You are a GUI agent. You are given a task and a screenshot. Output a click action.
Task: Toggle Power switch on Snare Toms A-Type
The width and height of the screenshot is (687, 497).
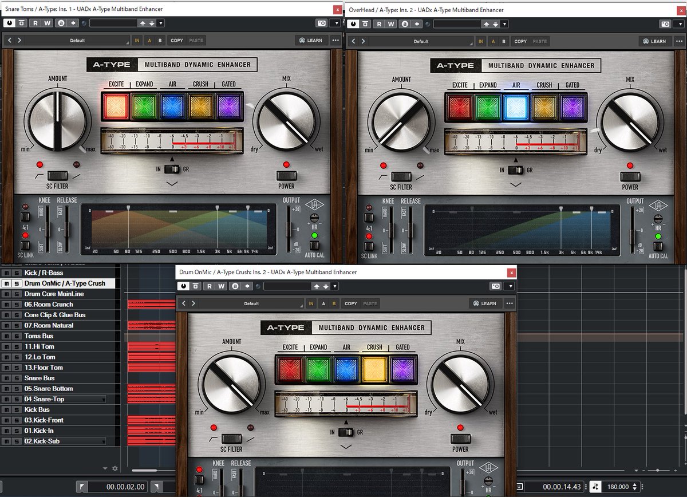286,175
